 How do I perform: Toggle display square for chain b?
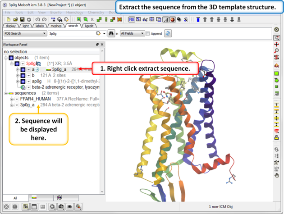[x=23, y=76]
